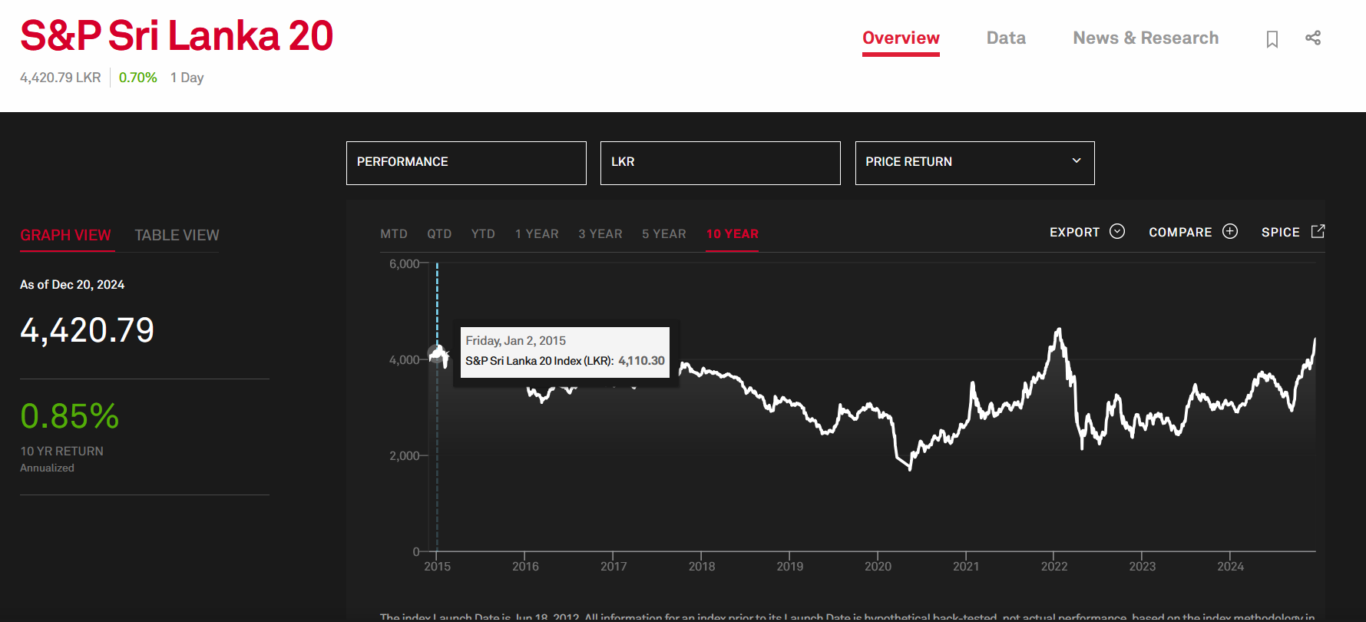The image size is (1366, 622).
Task: Go to News & Research tab
Action: pyautogui.click(x=1146, y=38)
